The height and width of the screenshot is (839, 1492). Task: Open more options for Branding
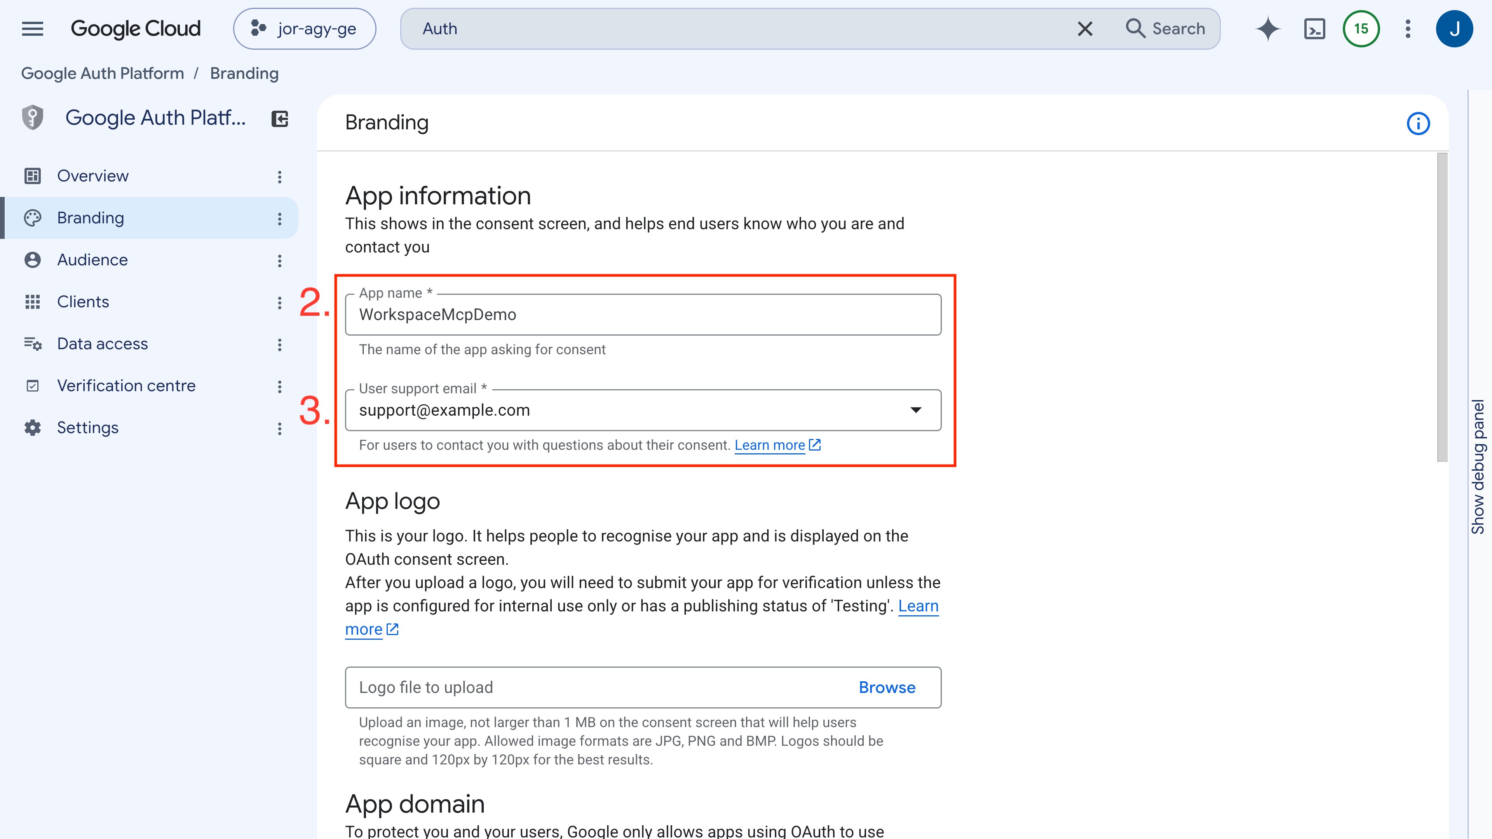pos(280,218)
